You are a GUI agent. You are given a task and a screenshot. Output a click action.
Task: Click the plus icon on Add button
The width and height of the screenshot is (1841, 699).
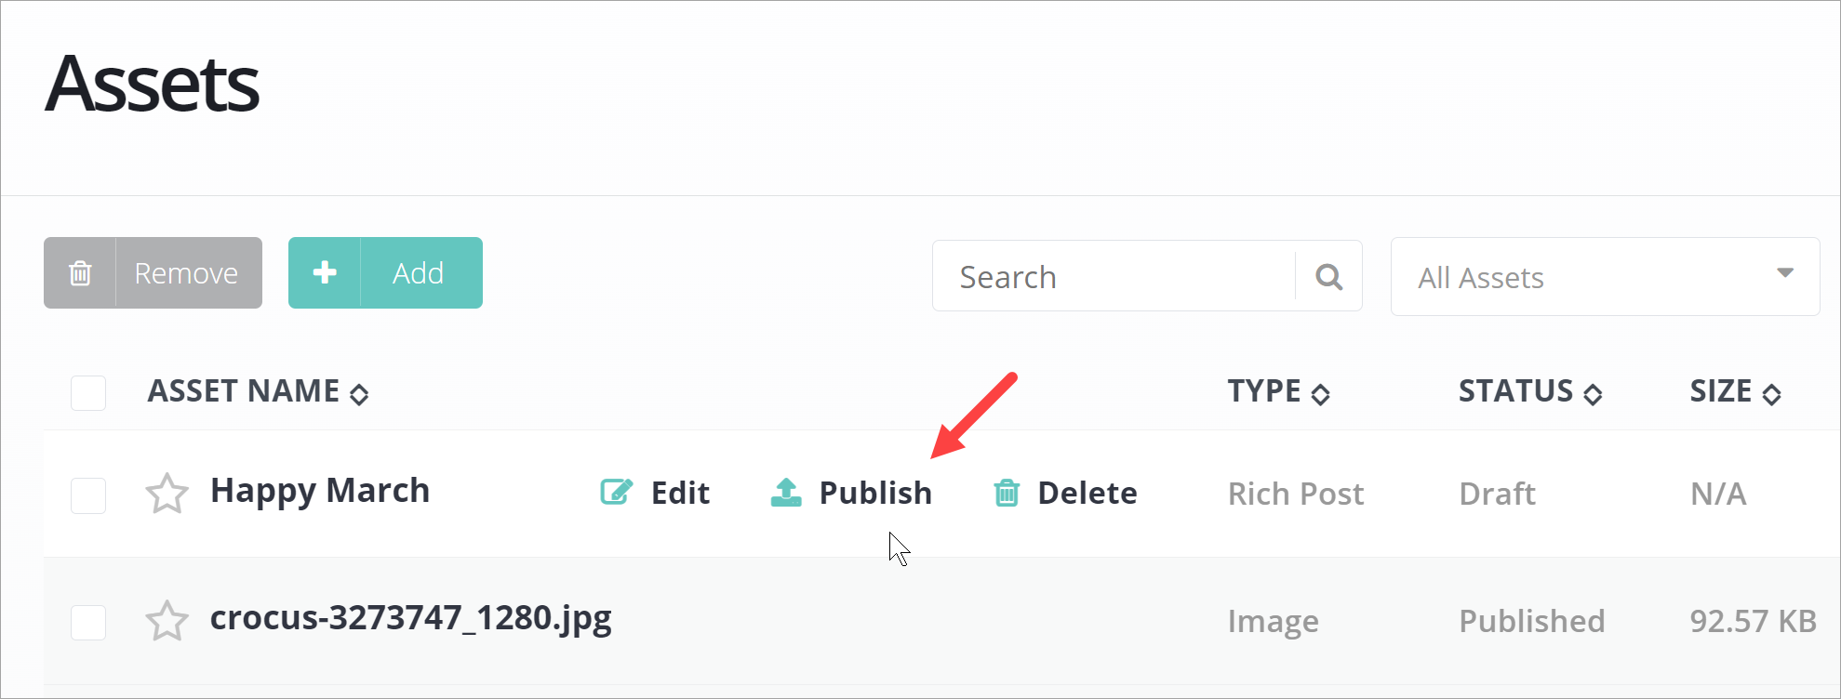[325, 273]
